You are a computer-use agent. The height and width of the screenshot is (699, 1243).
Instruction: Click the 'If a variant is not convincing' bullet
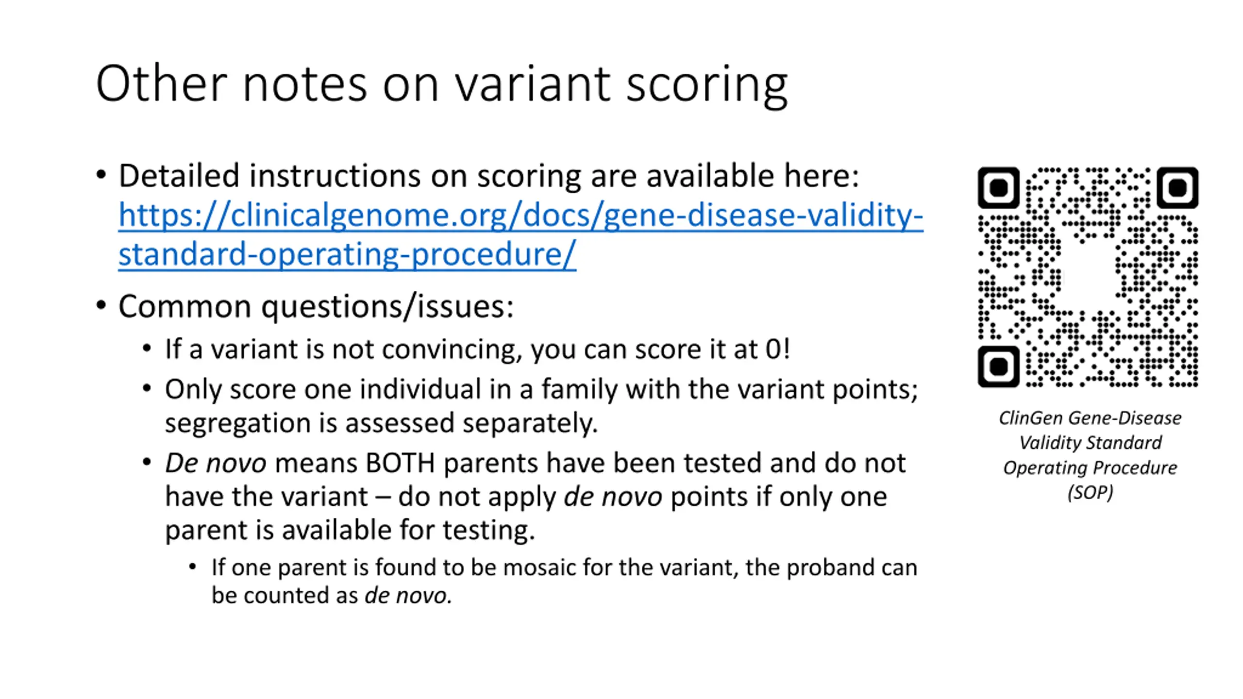point(478,349)
